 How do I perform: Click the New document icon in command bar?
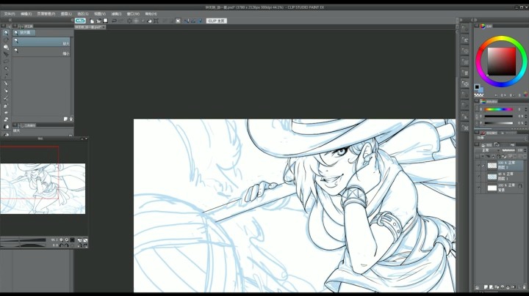point(92,21)
